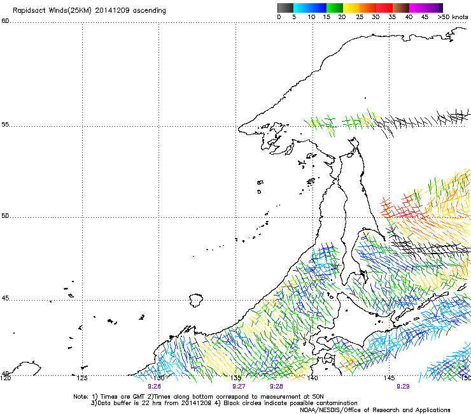Select the orange 25-30 knots legend segment
Screen dimensions: 471x414
pyautogui.click(x=368, y=8)
